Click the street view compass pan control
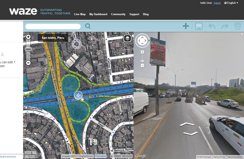This screenshot has width=244, height=159. tap(142, 41)
